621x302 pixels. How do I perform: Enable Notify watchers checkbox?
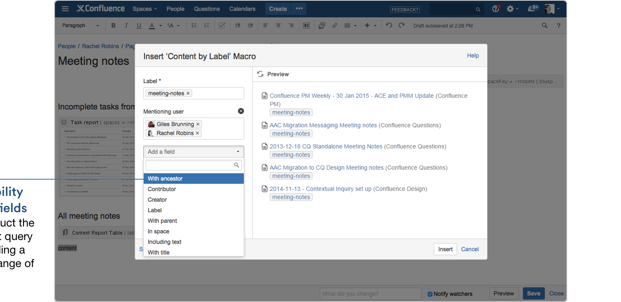pos(430,294)
